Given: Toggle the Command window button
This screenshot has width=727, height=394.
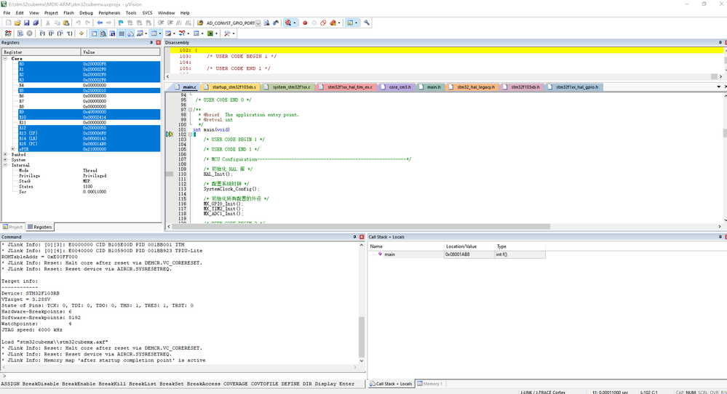Looking at the screenshot, I should tap(94, 33).
